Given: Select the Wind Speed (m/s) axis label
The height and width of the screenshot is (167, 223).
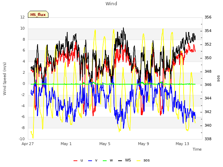Looking at the screenshot, I should [x=5, y=79].
